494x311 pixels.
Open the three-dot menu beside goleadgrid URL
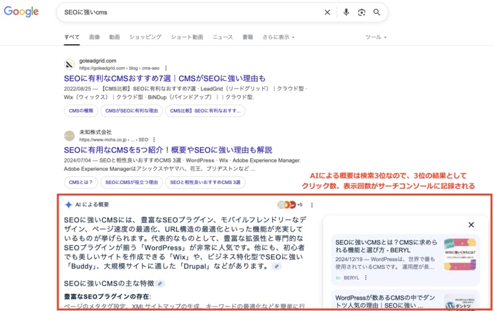(x=166, y=68)
